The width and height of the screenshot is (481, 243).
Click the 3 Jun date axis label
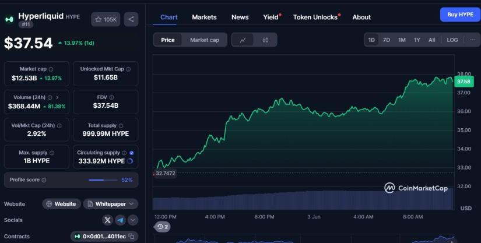click(314, 217)
